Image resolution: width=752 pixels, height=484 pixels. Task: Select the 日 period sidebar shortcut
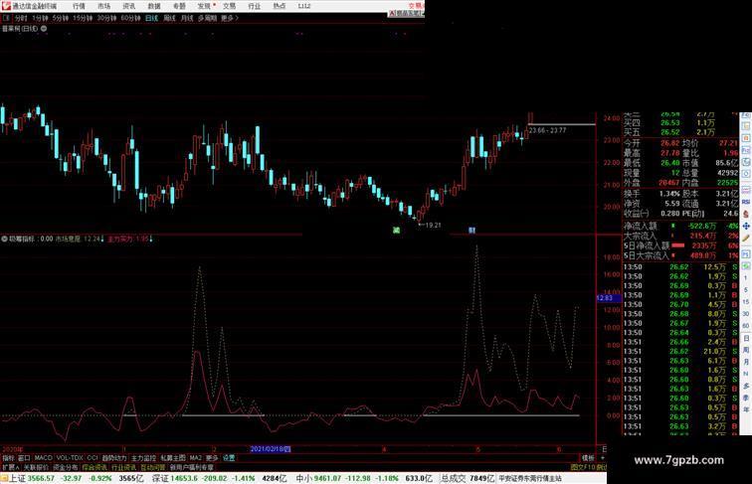[x=746, y=338]
